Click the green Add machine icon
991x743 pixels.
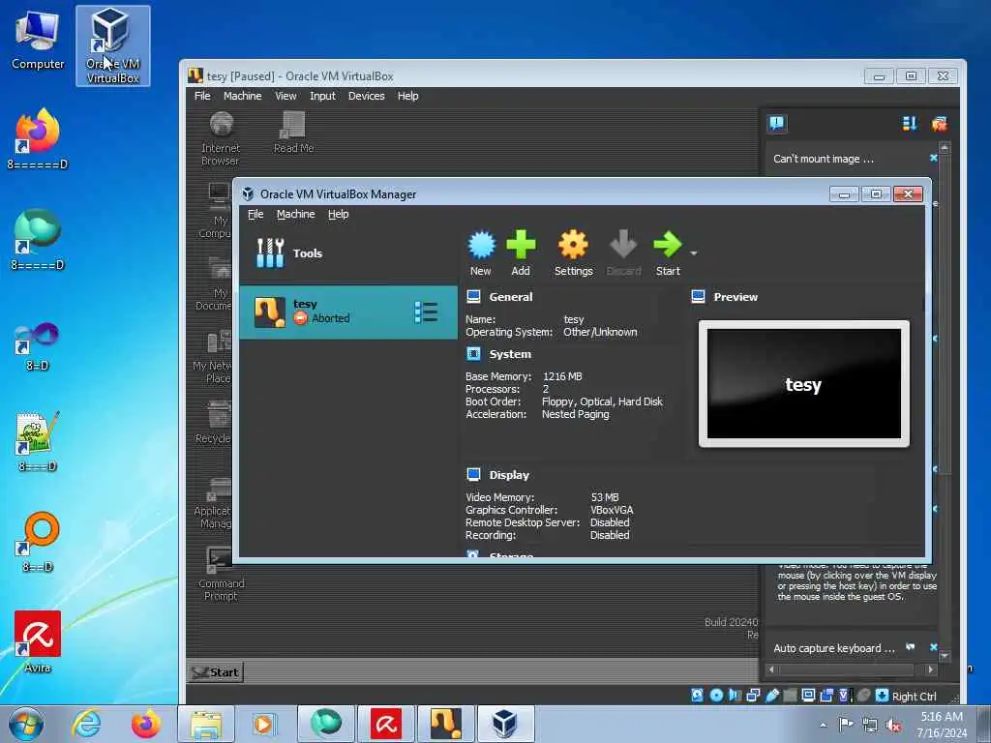pos(521,245)
